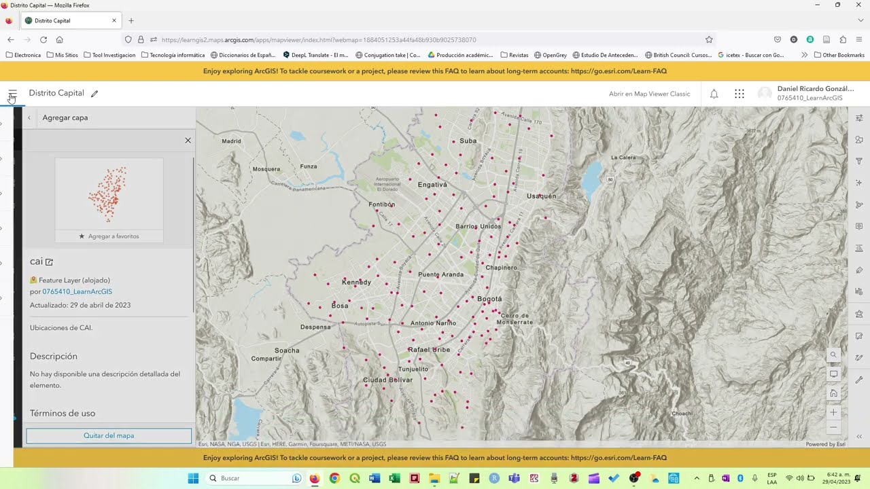
Task: Click the map search magnifier button
Action: pyautogui.click(x=833, y=355)
